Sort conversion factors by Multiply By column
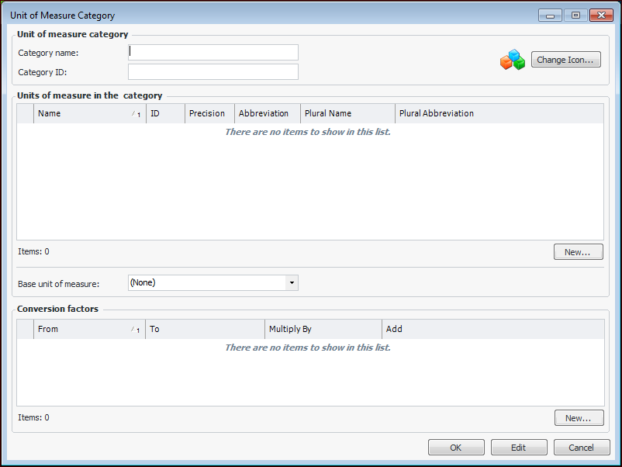The width and height of the screenshot is (622, 467). tap(323, 330)
